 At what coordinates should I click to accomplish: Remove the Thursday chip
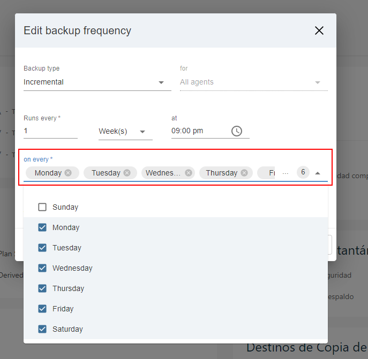[244, 173]
